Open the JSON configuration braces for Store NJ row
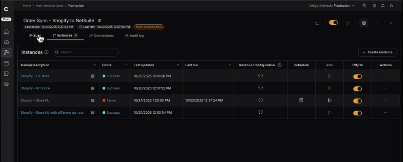The image size is (403, 162). point(261,112)
